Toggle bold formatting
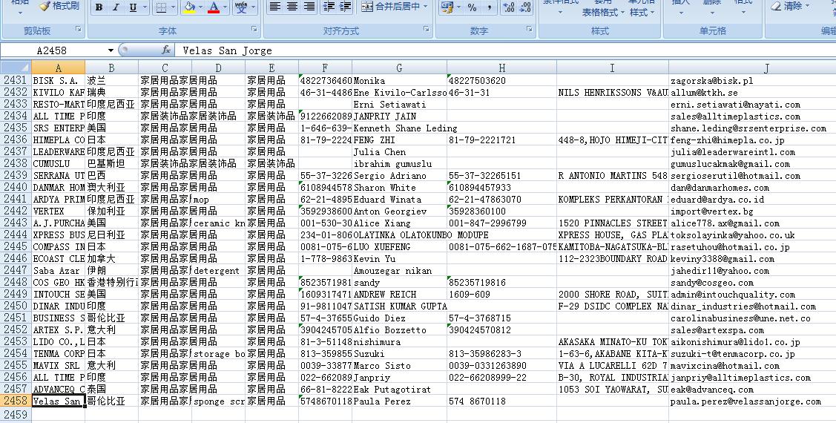This screenshot has height=423, width=836. 99,7
